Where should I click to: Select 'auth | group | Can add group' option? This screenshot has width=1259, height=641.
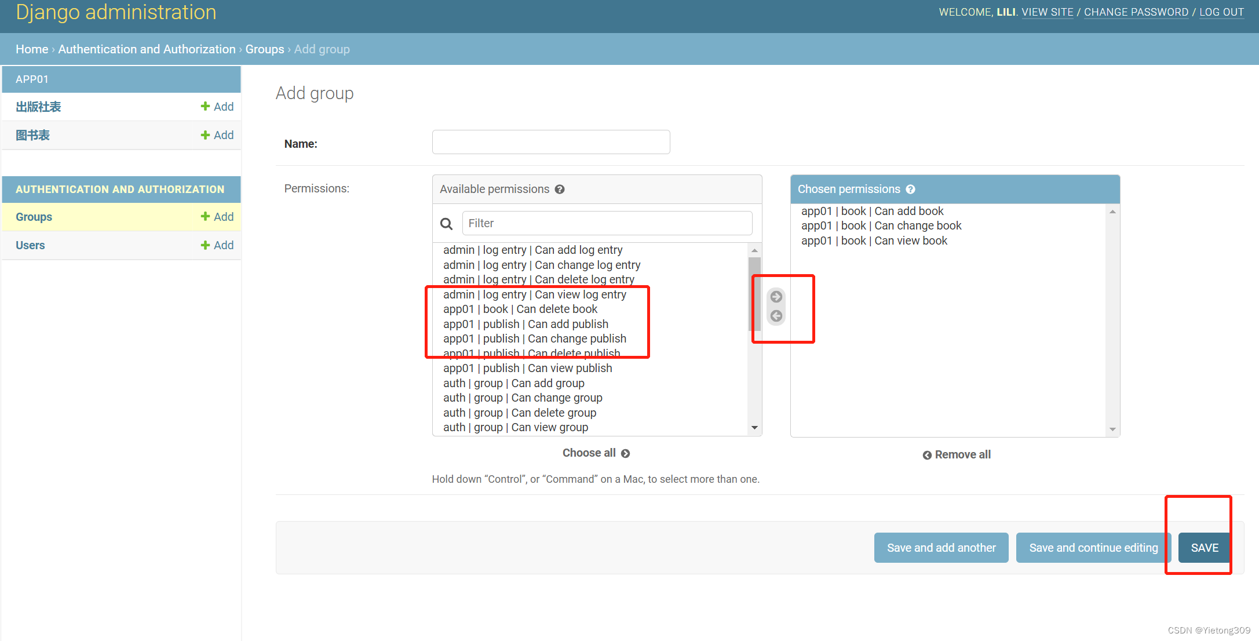click(513, 383)
